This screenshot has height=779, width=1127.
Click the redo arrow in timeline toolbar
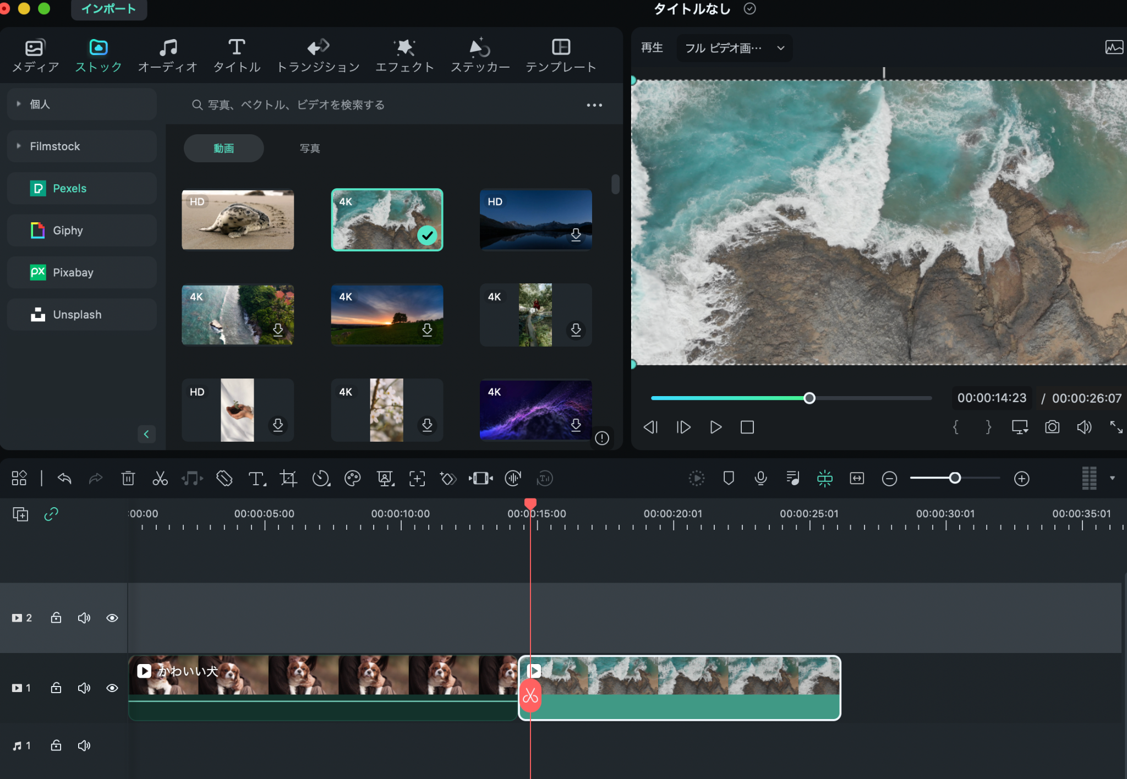point(96,478)
